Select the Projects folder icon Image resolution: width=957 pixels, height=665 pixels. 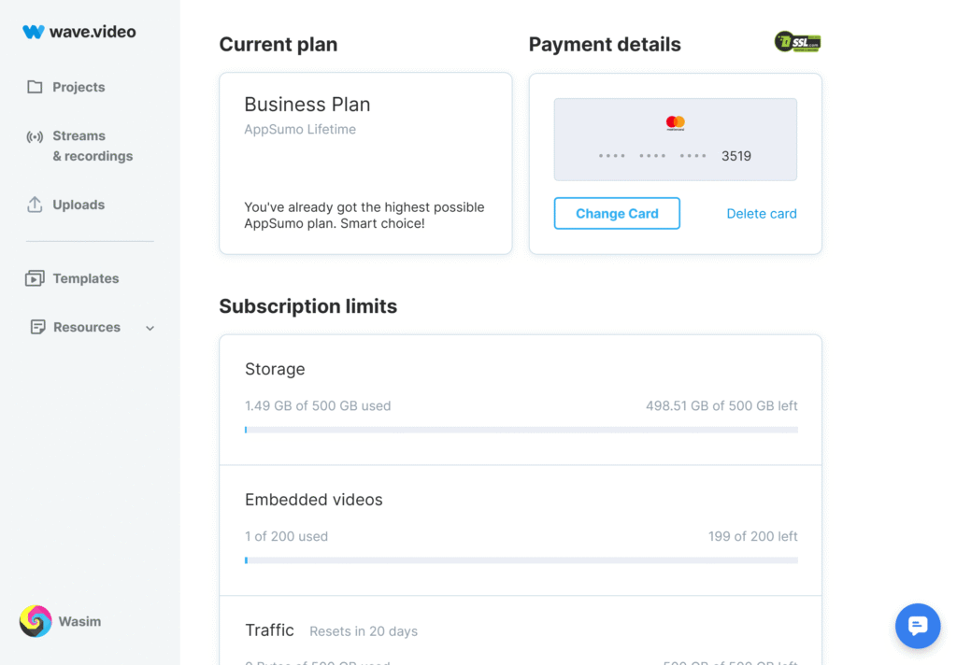[x=36, y=87]
